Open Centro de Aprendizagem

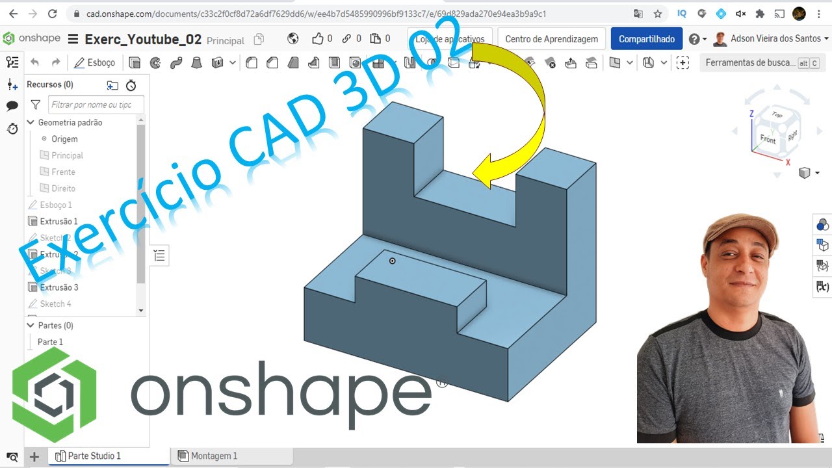pos(552,39)
